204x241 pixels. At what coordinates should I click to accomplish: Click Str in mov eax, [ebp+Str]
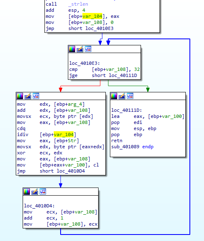[x=72, y=141]
